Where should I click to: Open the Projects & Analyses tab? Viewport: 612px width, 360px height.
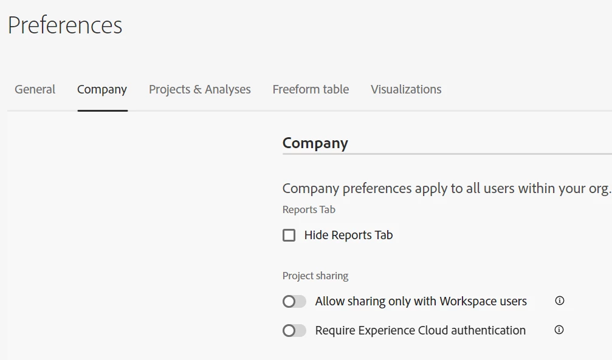(x=199, y=89)
